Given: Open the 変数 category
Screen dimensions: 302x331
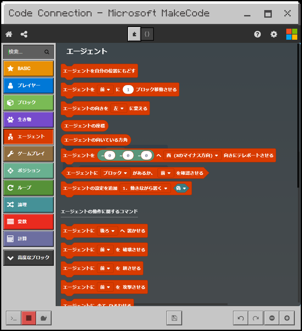Looking at the screenshot, I should point(28,222).
